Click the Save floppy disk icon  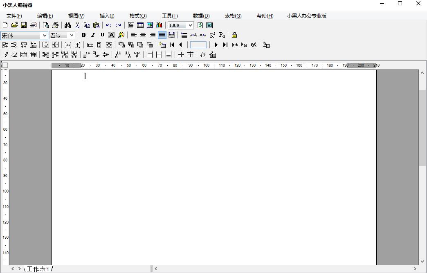(24, 25)
